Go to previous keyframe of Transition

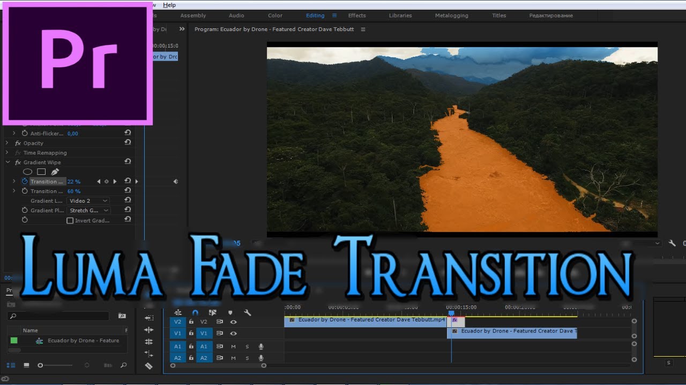[99, 182]
